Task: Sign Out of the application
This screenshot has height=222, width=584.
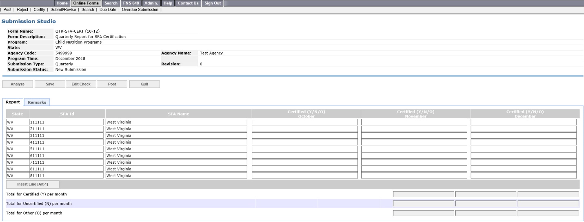Action: pos(214,3)
